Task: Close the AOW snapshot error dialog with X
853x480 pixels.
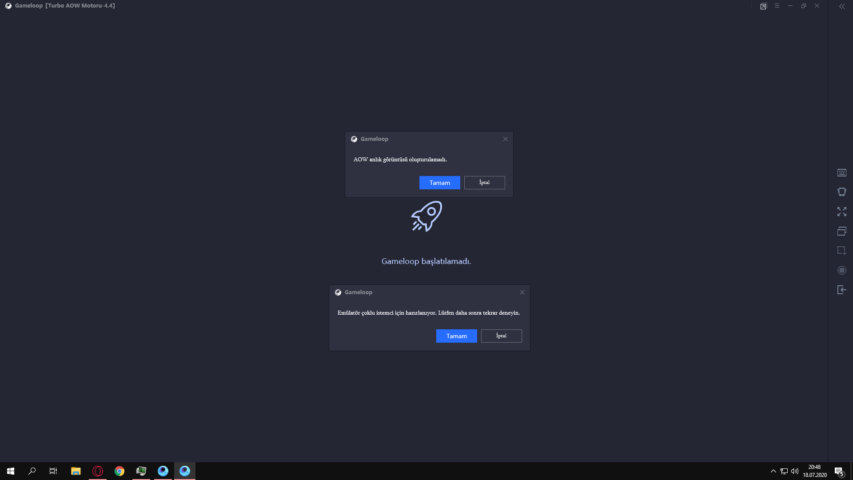Action: (505, 139)
